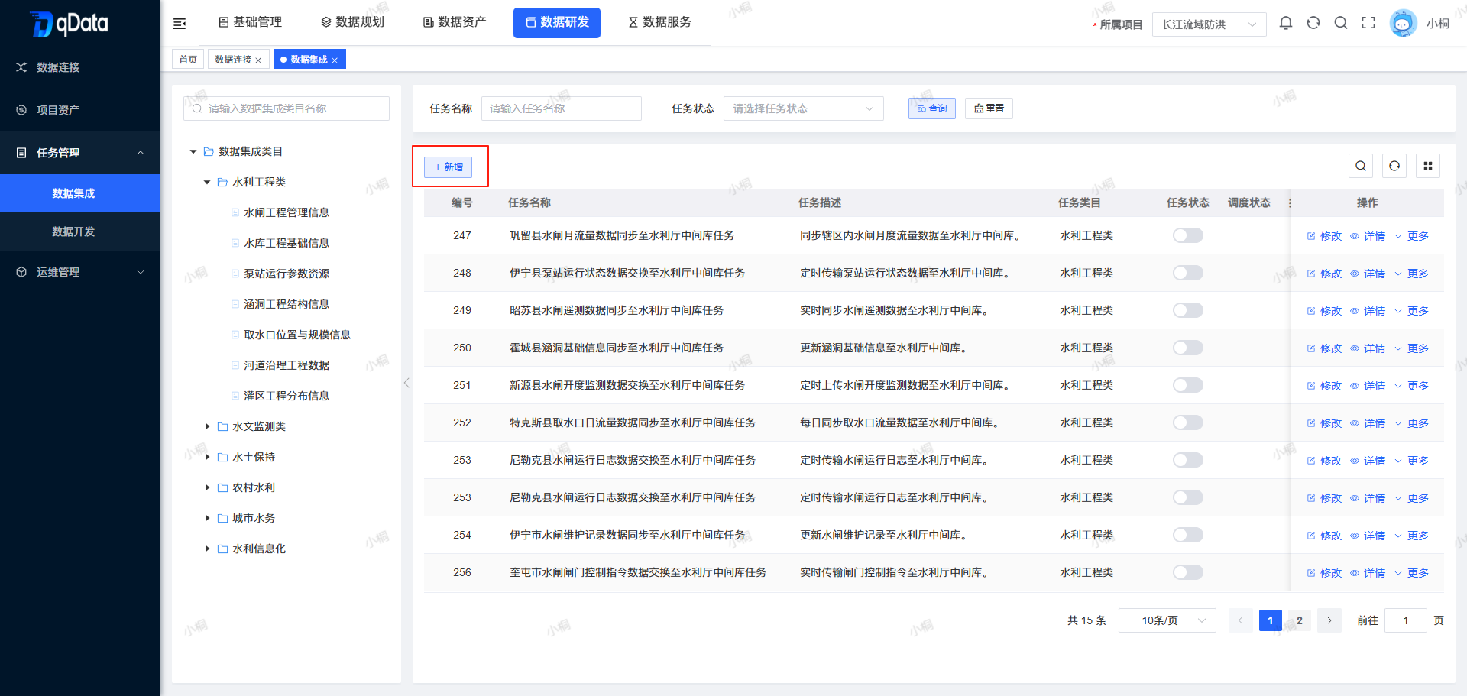Collapse the category tree panel handle
Image resolution: width=1467 pixels, height=696 pixels.
point(406,383)
